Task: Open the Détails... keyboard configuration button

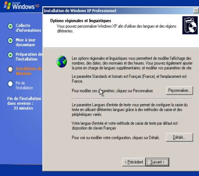Action: [x=179, y=137]
